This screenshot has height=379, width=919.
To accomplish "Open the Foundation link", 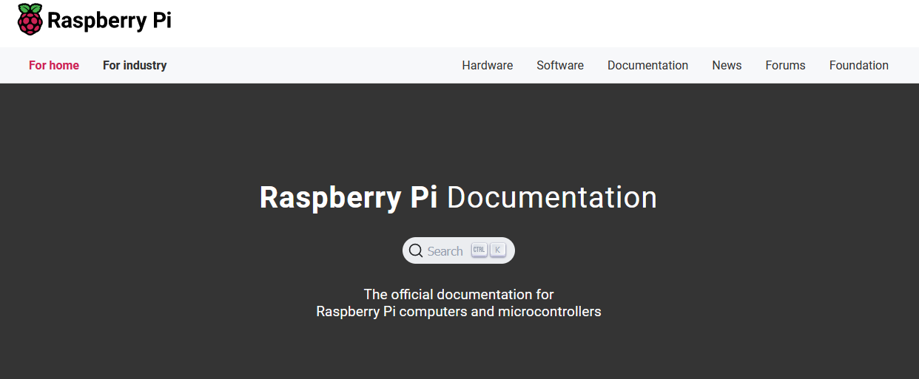I will point(858,65).
